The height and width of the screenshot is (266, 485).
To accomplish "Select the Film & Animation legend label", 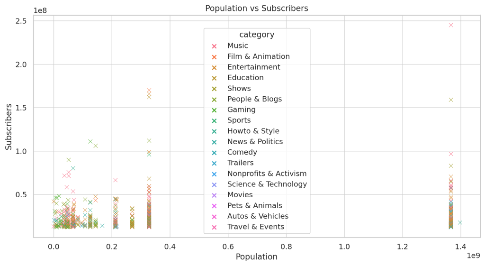I will coord(259,56).
